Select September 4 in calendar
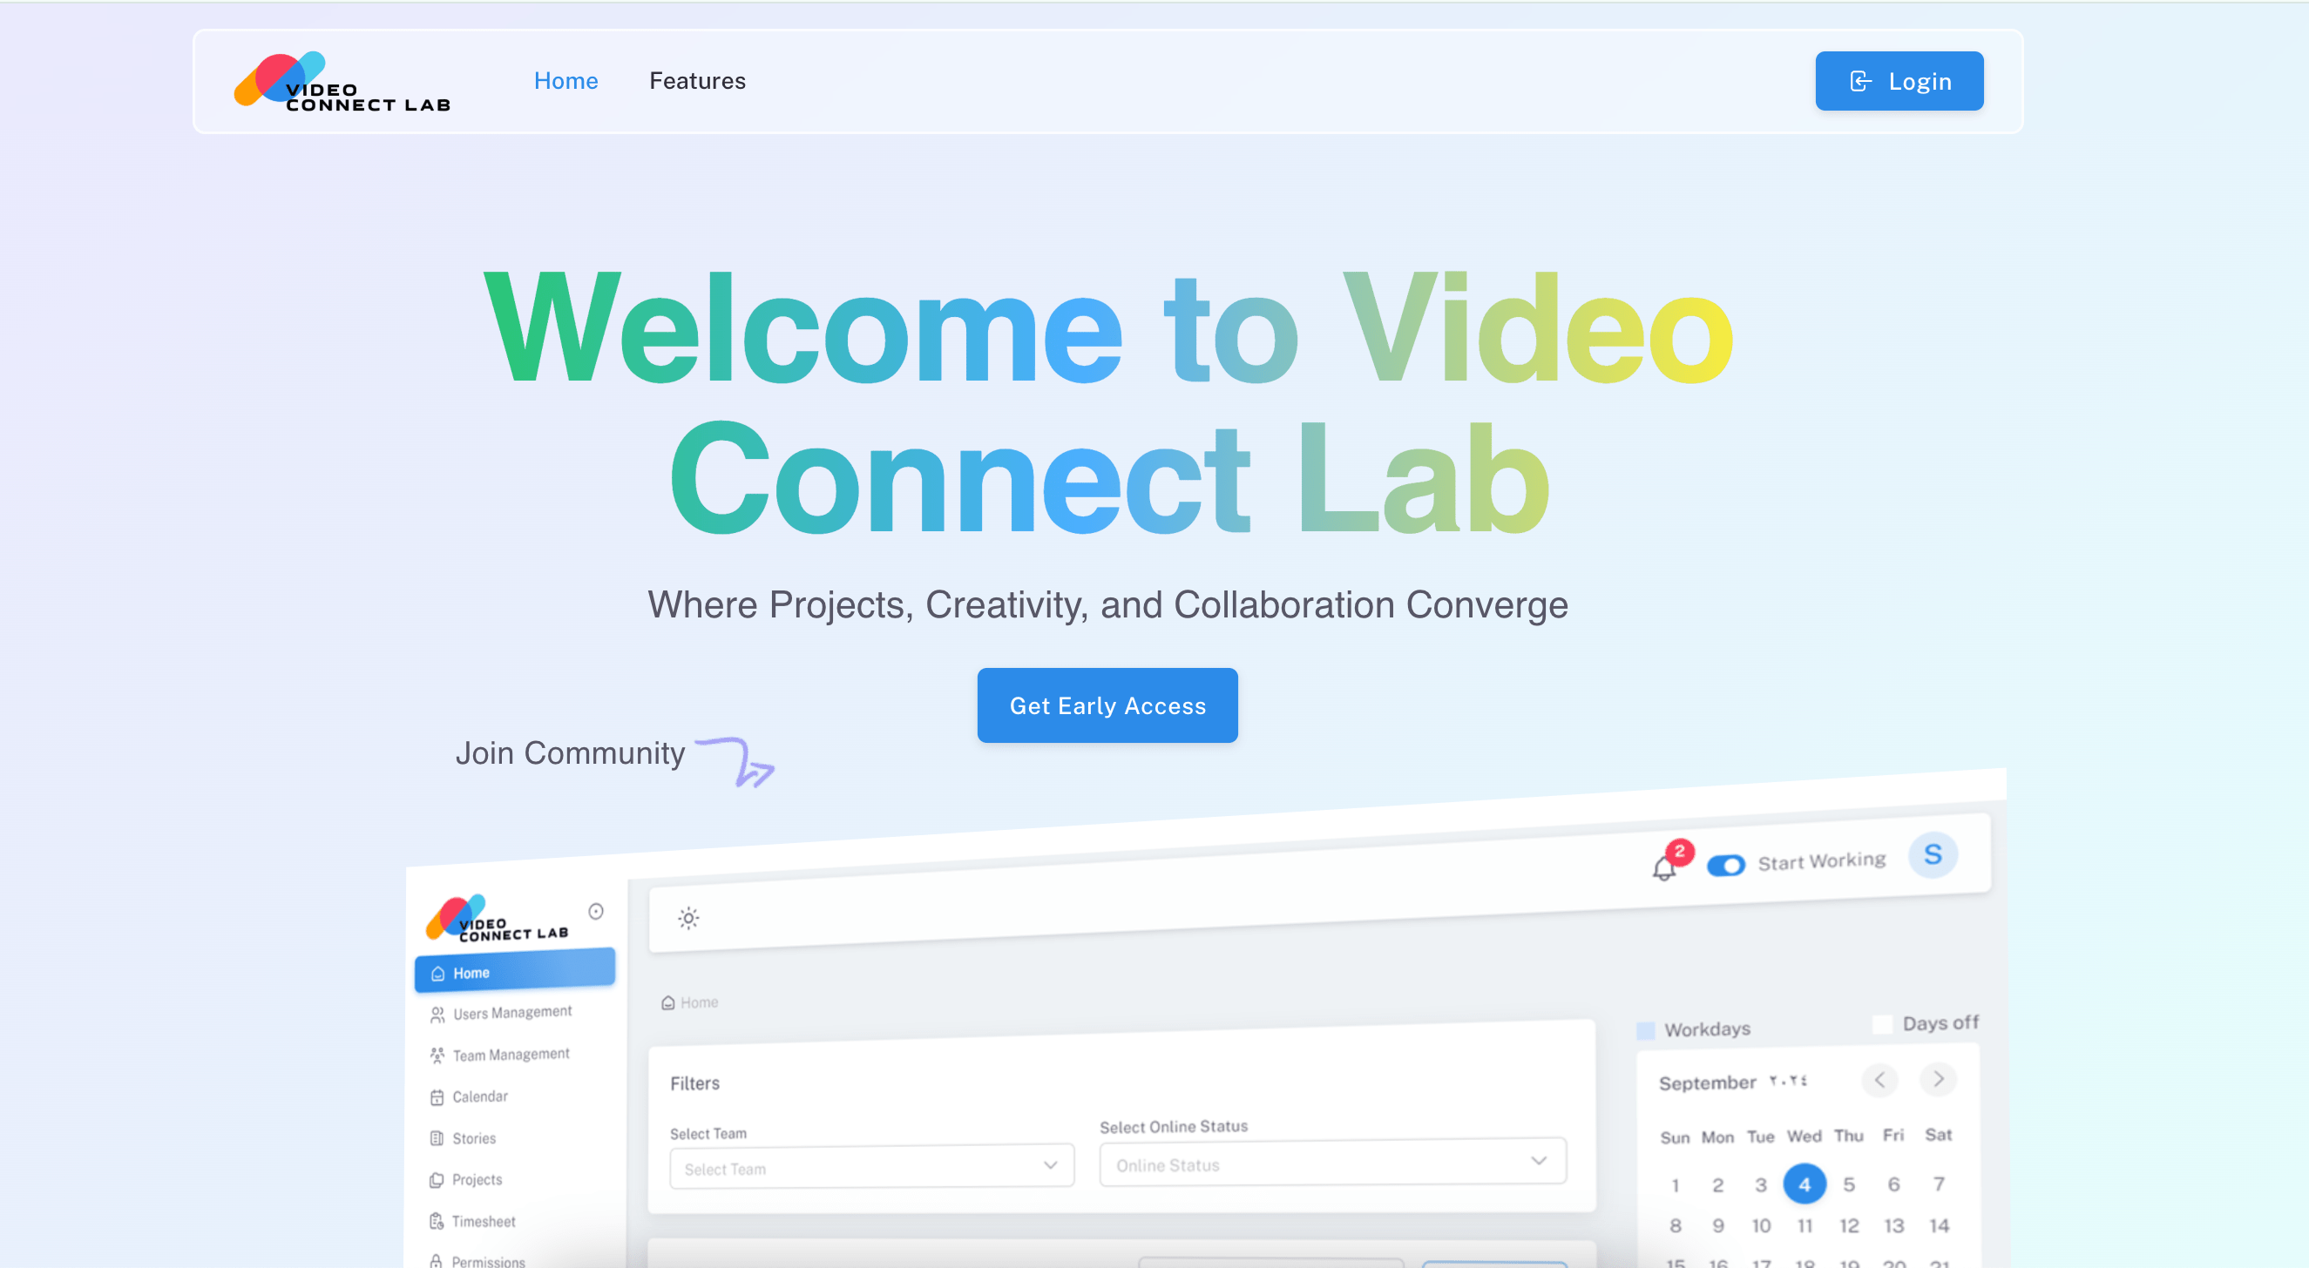 pyautogui.click(x=1804, y=1184)
